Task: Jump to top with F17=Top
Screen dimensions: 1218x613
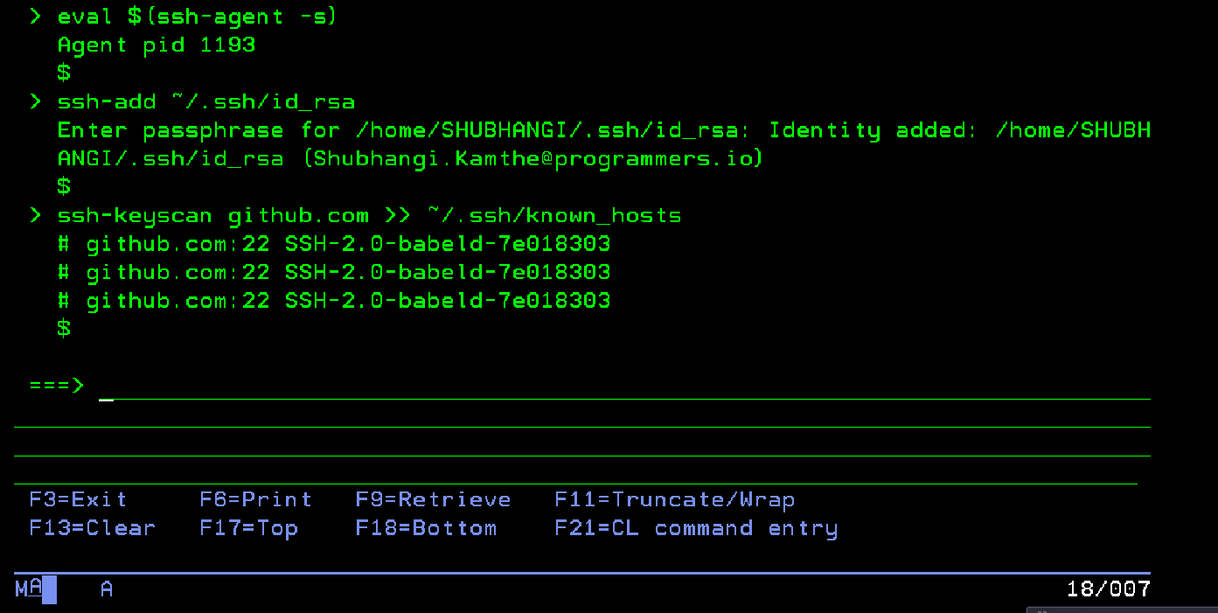Action: pos(248,528)
